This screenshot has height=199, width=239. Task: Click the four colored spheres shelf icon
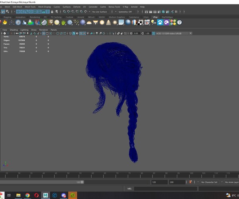point(173,23)
